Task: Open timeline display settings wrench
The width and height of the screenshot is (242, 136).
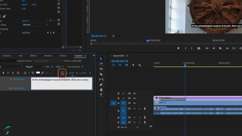Action: click(140, 65)
